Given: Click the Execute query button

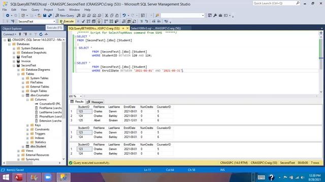Looking at the screenshot, I should click(x=67, y=21).
